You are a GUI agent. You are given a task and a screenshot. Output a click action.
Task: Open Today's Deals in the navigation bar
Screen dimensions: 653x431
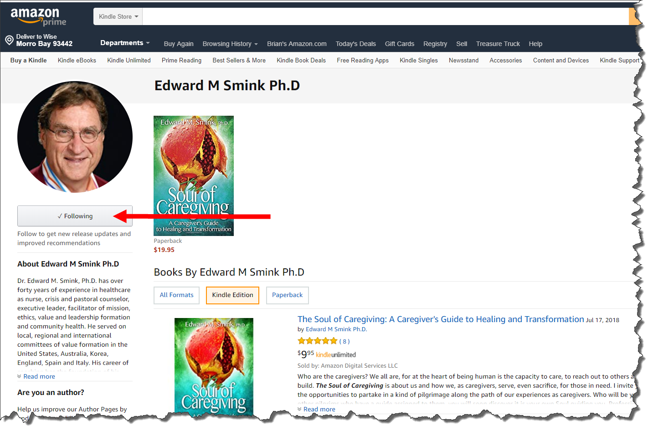356,44
